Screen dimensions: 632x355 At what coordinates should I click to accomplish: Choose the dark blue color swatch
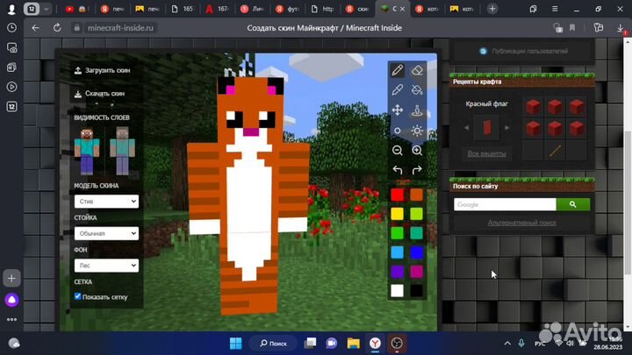point(416,252)
